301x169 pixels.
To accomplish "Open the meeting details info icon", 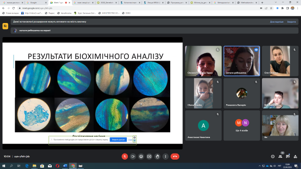I will (x=273, y=156).
